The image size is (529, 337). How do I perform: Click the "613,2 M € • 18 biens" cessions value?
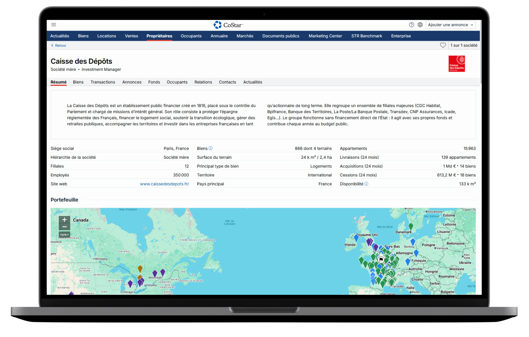[456, 175]
